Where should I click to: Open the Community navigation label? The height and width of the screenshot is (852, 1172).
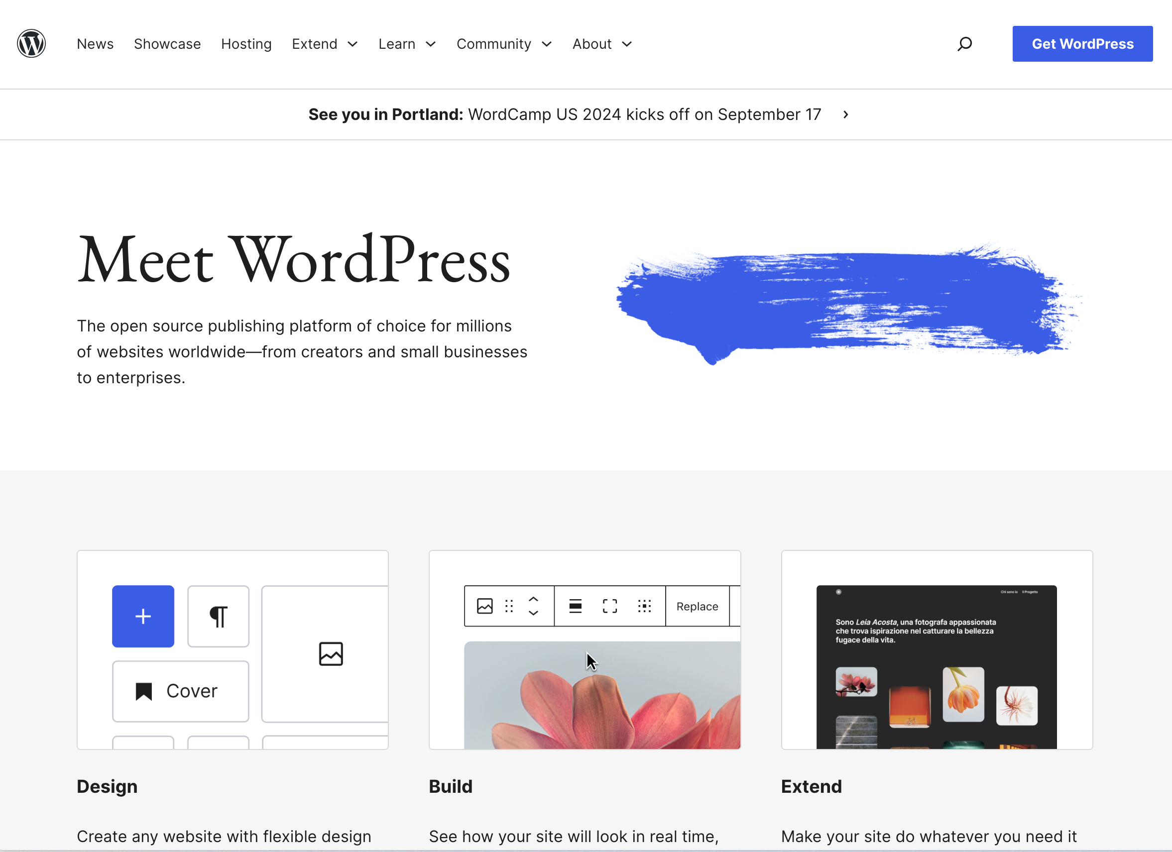493,44
